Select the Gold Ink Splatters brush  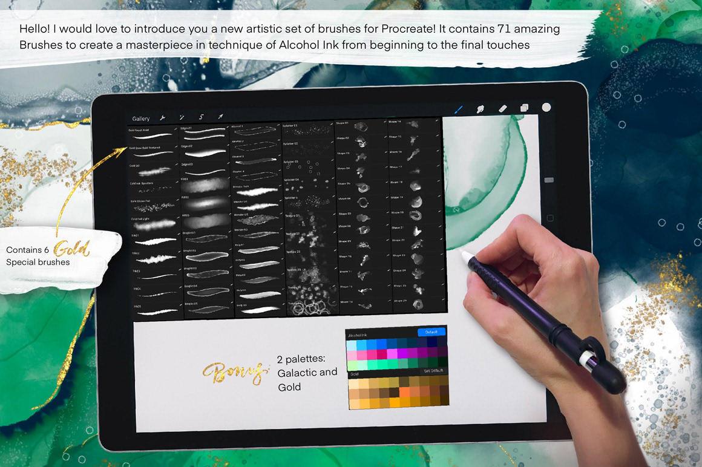(154, 188)
